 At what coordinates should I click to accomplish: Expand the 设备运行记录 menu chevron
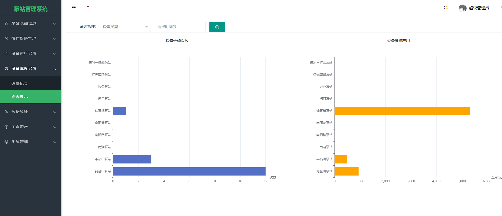(x=55, y=54)
